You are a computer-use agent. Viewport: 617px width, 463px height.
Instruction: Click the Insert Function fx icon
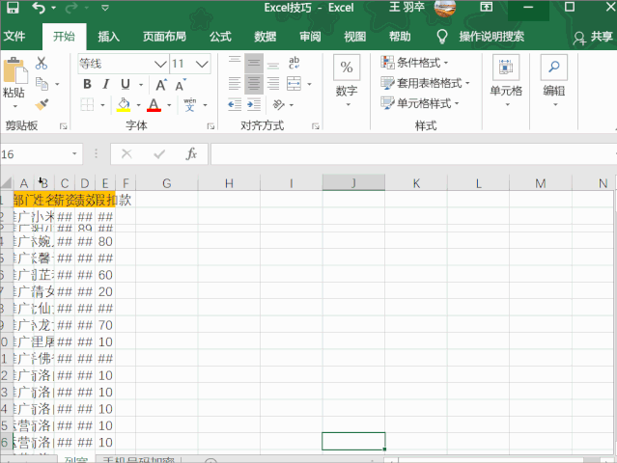coord(191,153)
